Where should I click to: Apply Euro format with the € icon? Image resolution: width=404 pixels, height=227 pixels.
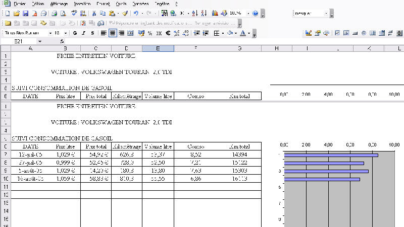tap(168, 33)
